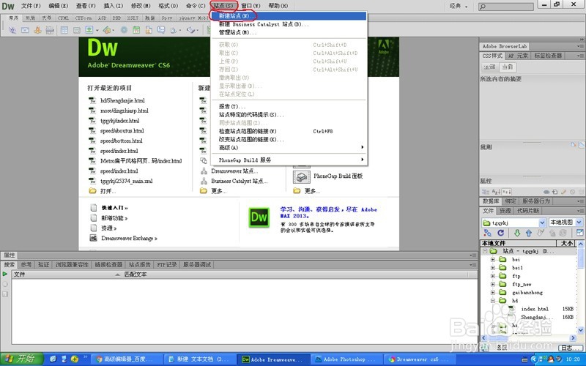The image size is (586, 366).
Task: Open the 文件(F) menu
Action: [x=31, y=6]
